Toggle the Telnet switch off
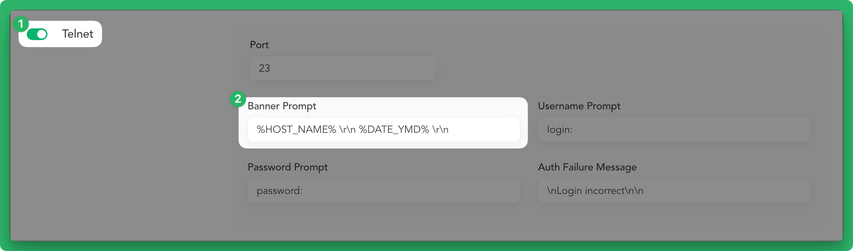This screenshot has height=251, width=853. 37,34
